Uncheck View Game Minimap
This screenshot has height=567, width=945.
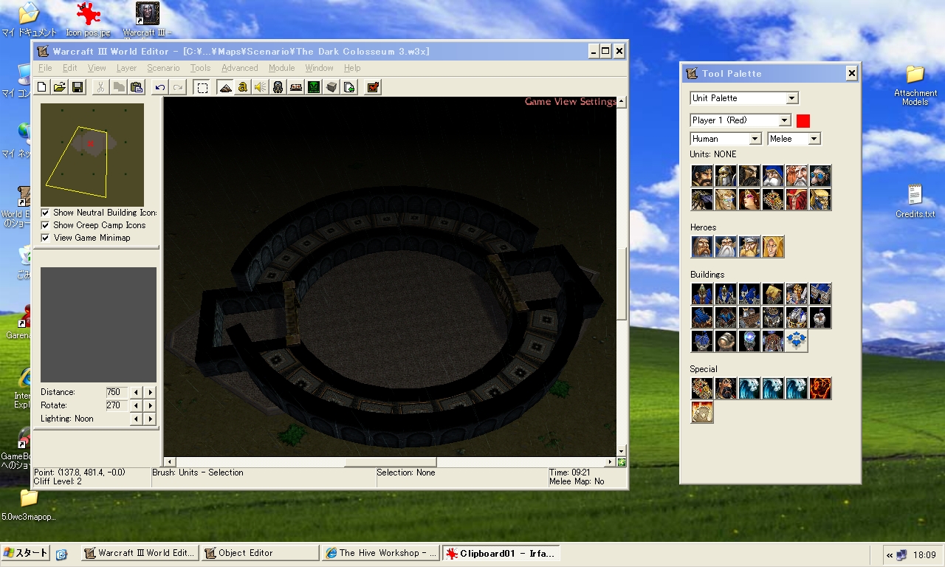[45, 238]
